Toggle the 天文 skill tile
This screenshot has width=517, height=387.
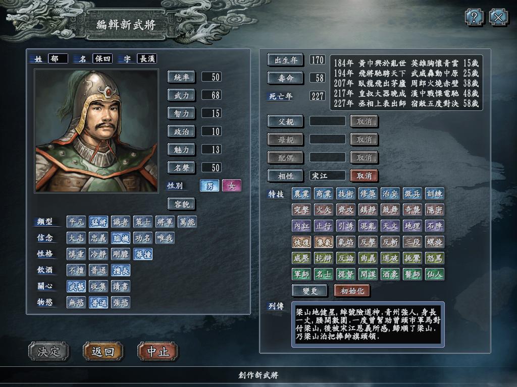(x=390, y=226)
